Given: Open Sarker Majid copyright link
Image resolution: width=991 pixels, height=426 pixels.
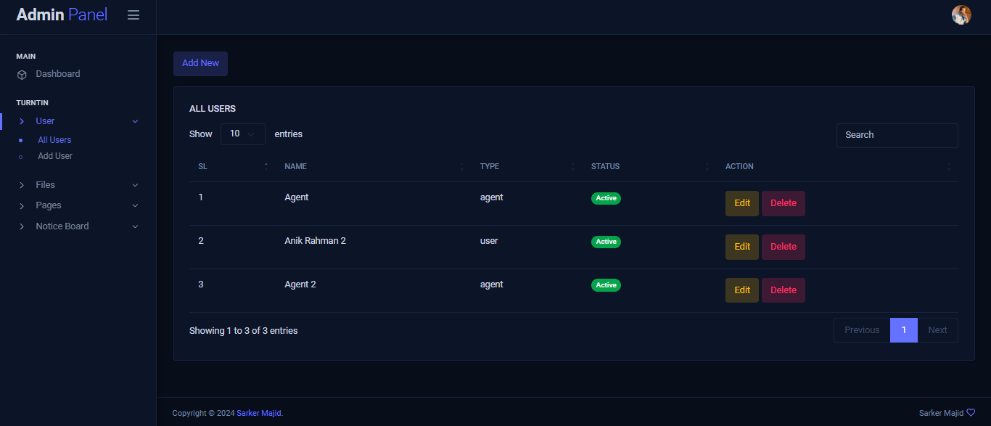Looking at the screenshot, I should coord(258,413).
